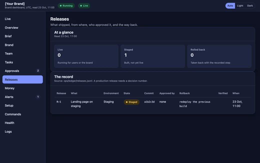Click the Staging environment cell

[x=108, y=102]
